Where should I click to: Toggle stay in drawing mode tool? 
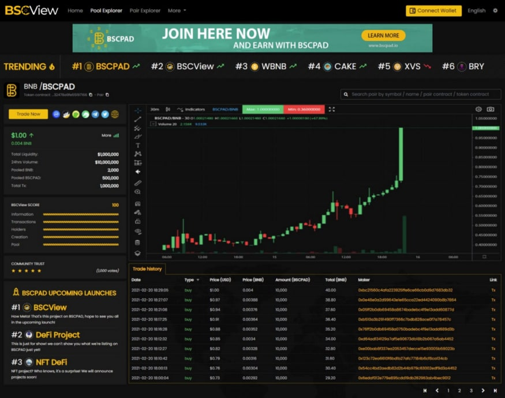(138, 213)
